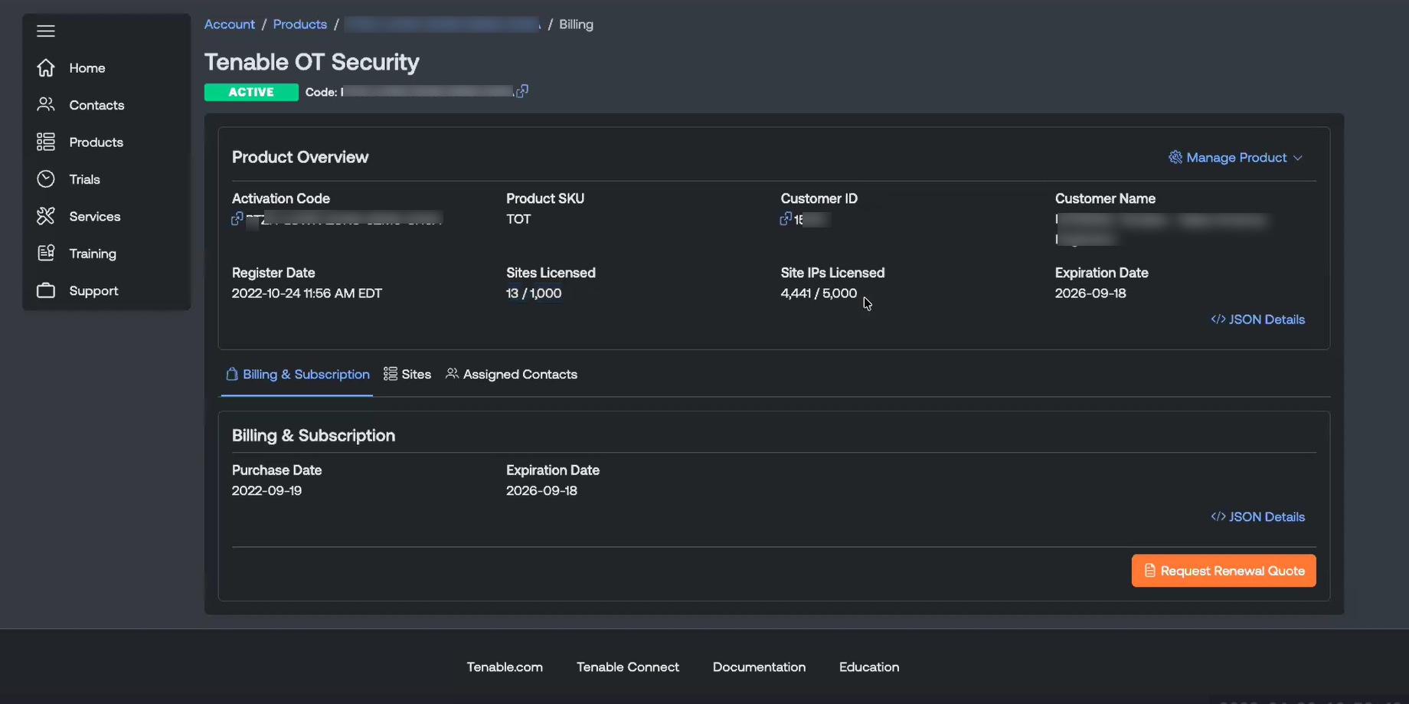This screenshot has height=704, width=1409.
Task: Open the Training sidebar menu item
Action: (x=106, y=254)
